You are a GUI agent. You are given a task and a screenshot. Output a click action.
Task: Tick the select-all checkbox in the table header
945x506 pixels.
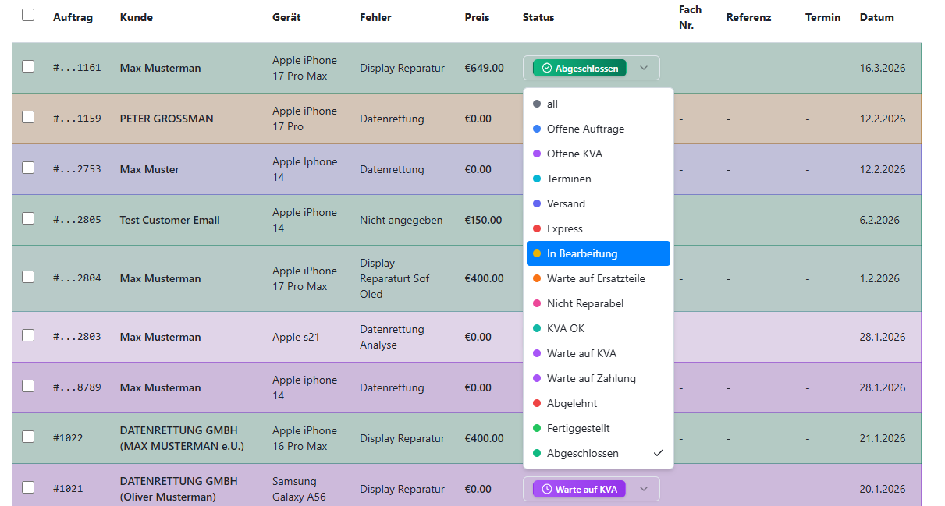28,15
